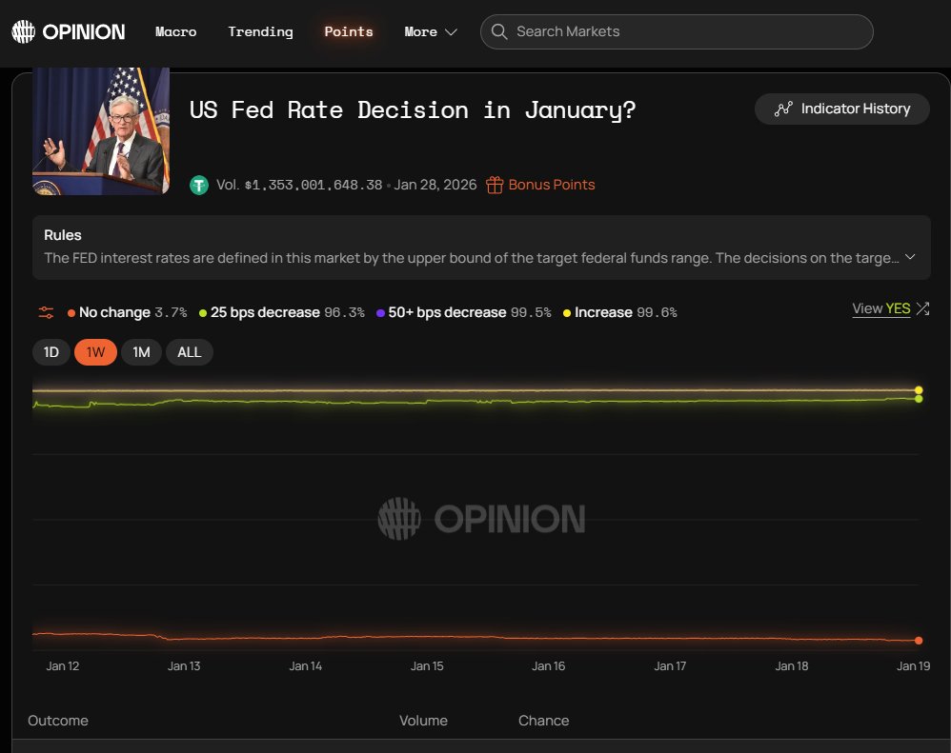Image resolution: width=951 pixels, height=753 pixels.
Task: Toggle the 25 bps decrease series legend
Action: point(282,312)
